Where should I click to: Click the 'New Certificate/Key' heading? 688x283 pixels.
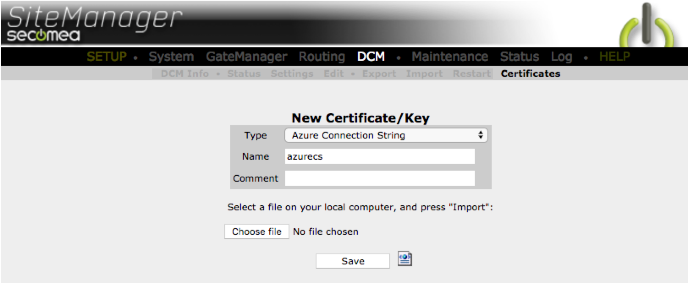[361, 118]
